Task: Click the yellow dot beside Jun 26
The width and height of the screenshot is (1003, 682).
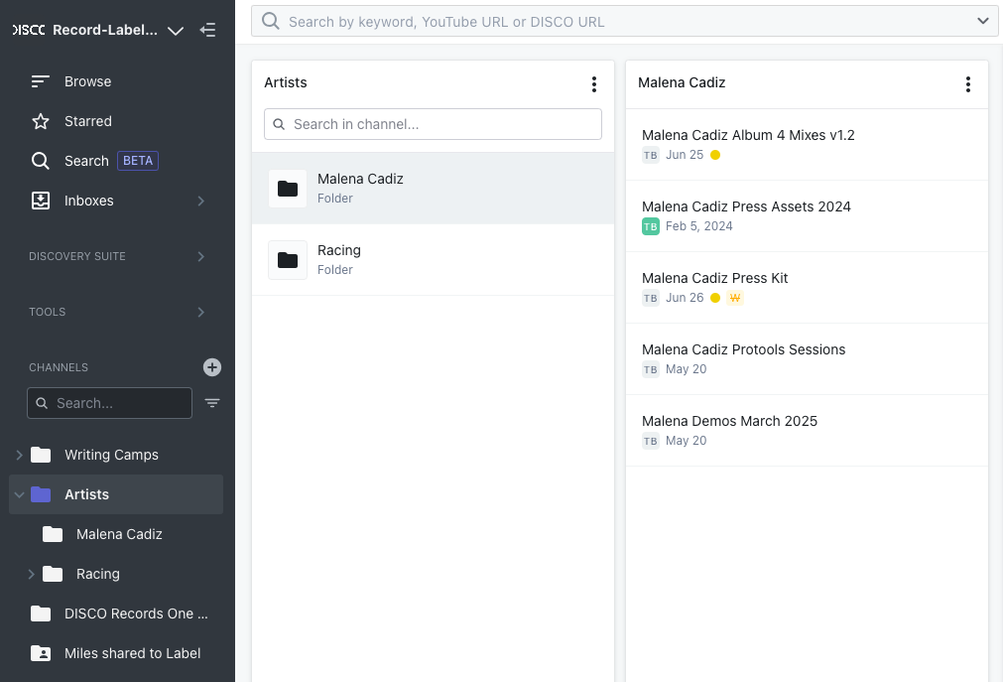Action: 715,298
